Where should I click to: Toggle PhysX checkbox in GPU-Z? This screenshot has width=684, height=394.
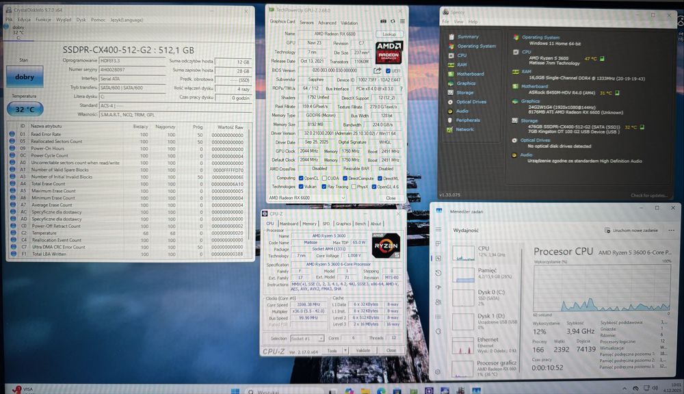click(354, 186)
